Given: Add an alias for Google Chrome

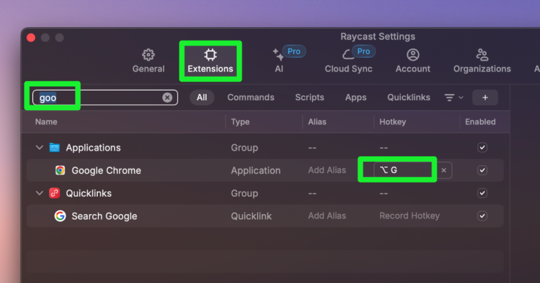Looking at the screenshot, I should click(327, 170).
